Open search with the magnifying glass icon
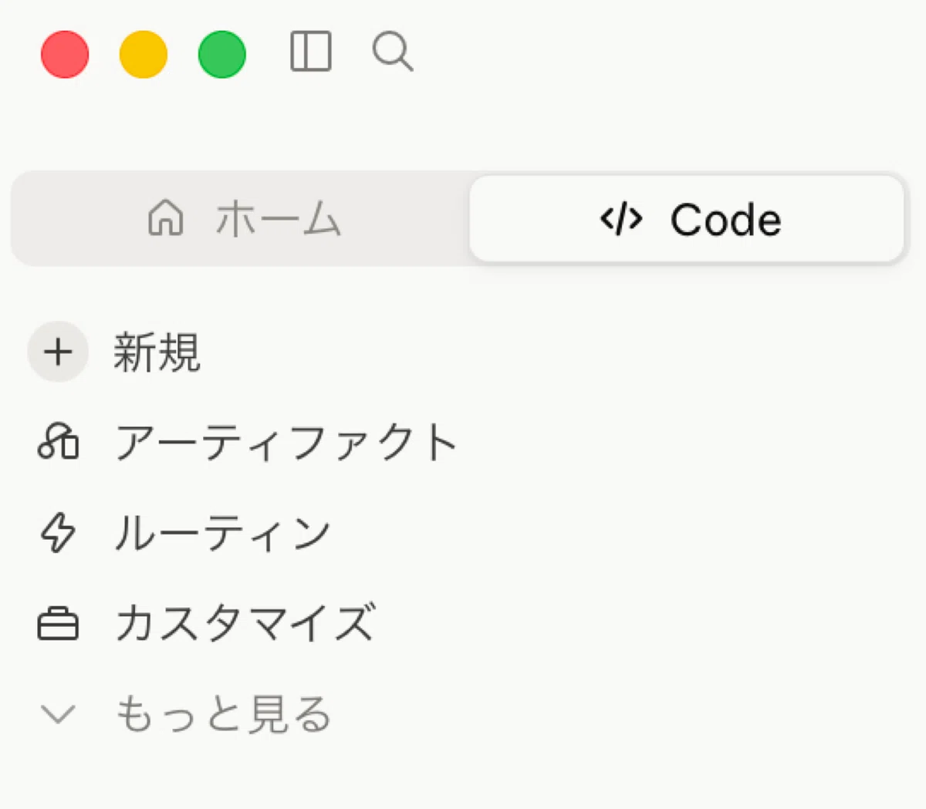The width and height of the screenshot is (926, 809). (x=392, y=52)
